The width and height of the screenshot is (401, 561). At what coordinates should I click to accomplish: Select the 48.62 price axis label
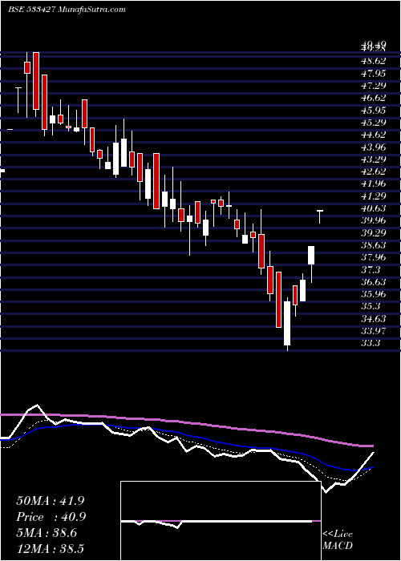[374, 61]
